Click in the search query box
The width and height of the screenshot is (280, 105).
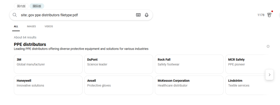(78, 15)
